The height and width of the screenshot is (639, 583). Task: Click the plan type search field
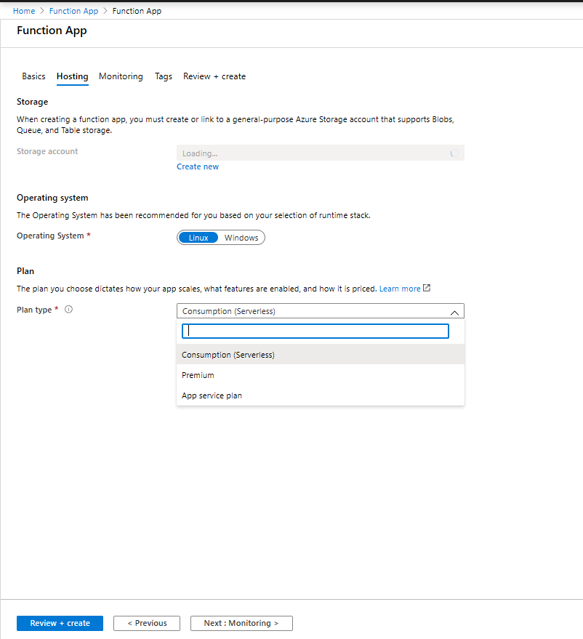[315, 331]
